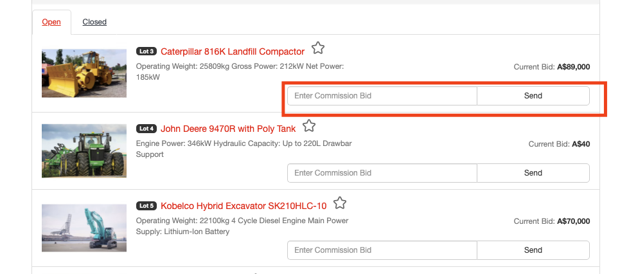Add John Deere 9470R to watchlist star
620x274 pixels.
[x=309, y=126]
